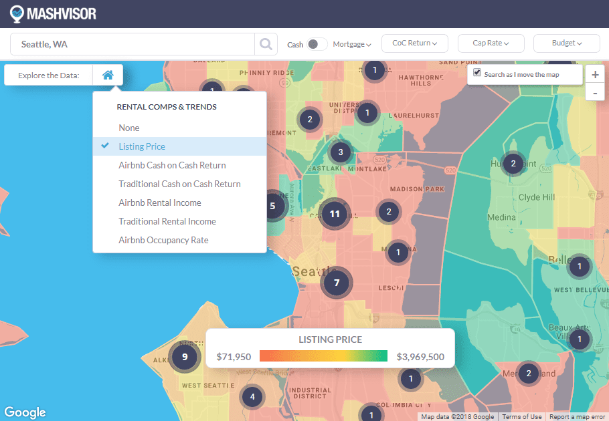Choose Traditional Rental Income from menu

(x=167, y=221)
